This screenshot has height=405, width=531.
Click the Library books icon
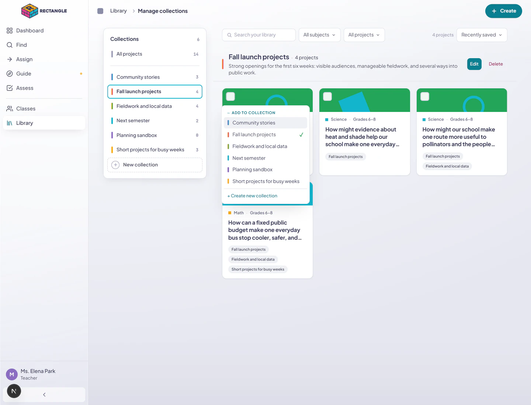pyautogui.click(x=10, y=123)
